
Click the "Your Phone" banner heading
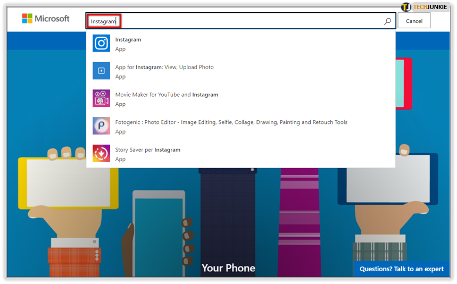point(228,268)
